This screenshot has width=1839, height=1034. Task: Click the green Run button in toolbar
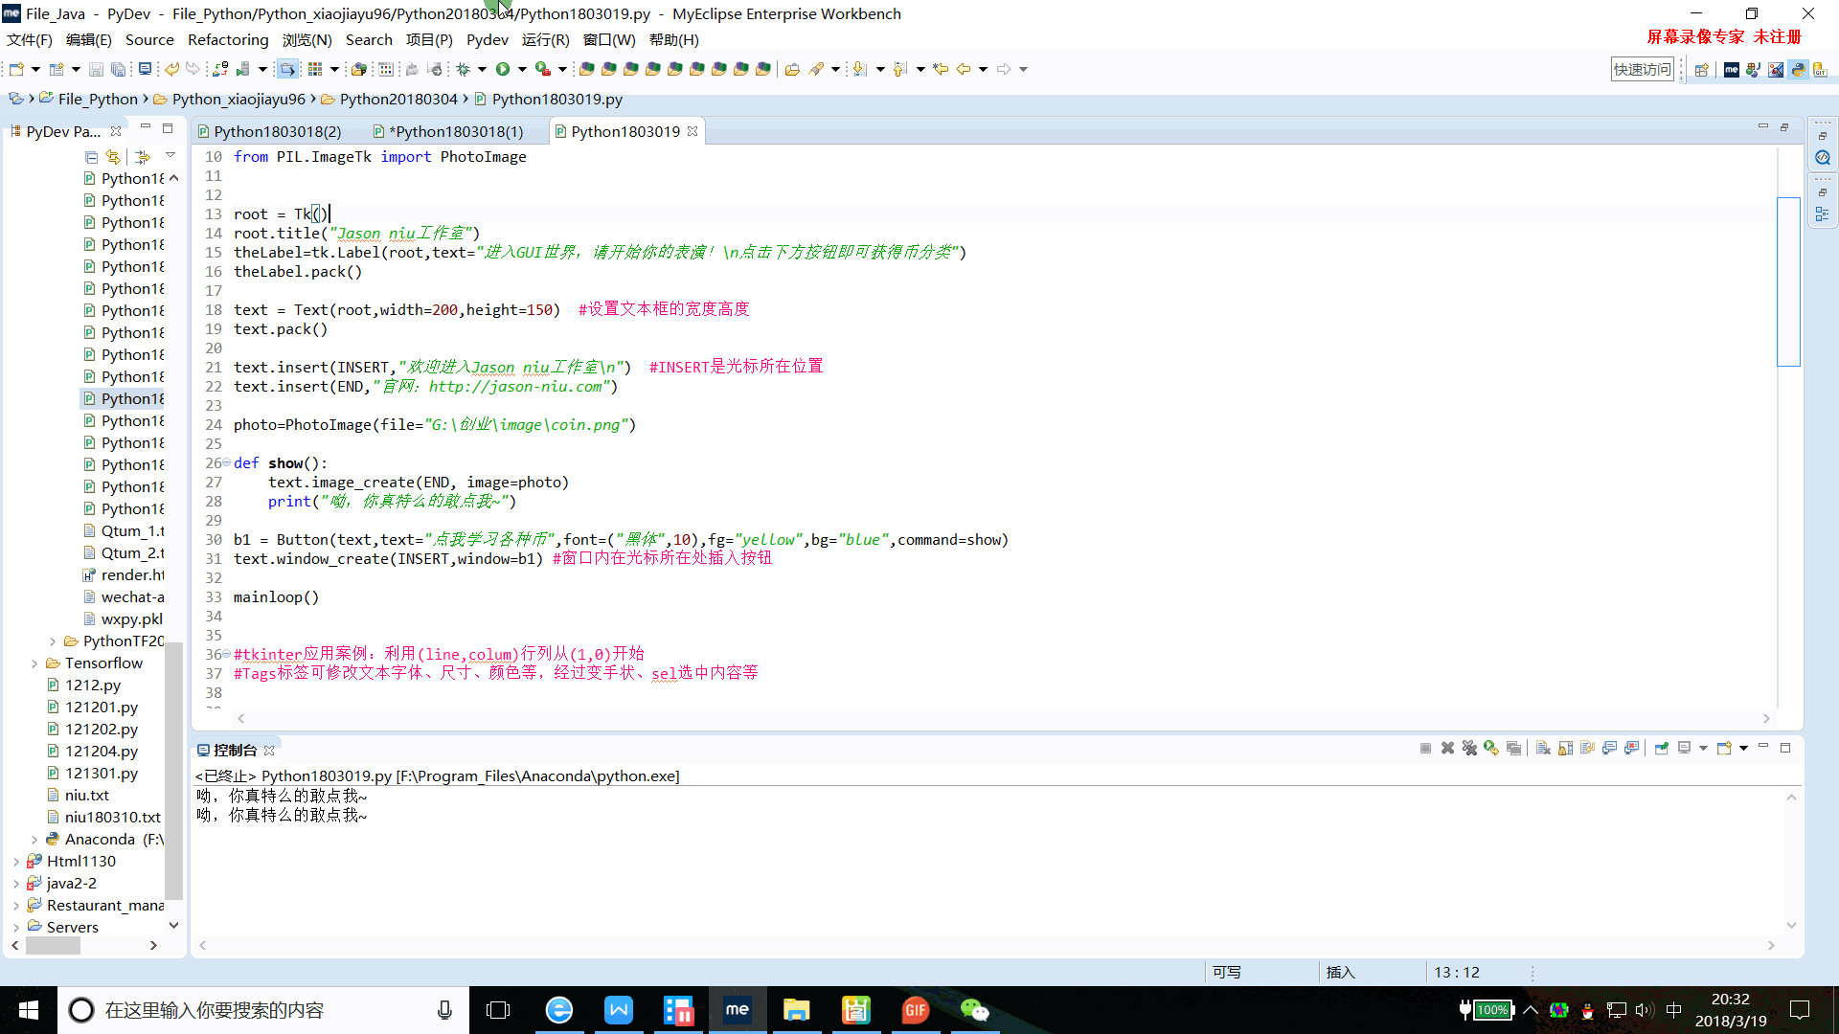coord(503,69)
